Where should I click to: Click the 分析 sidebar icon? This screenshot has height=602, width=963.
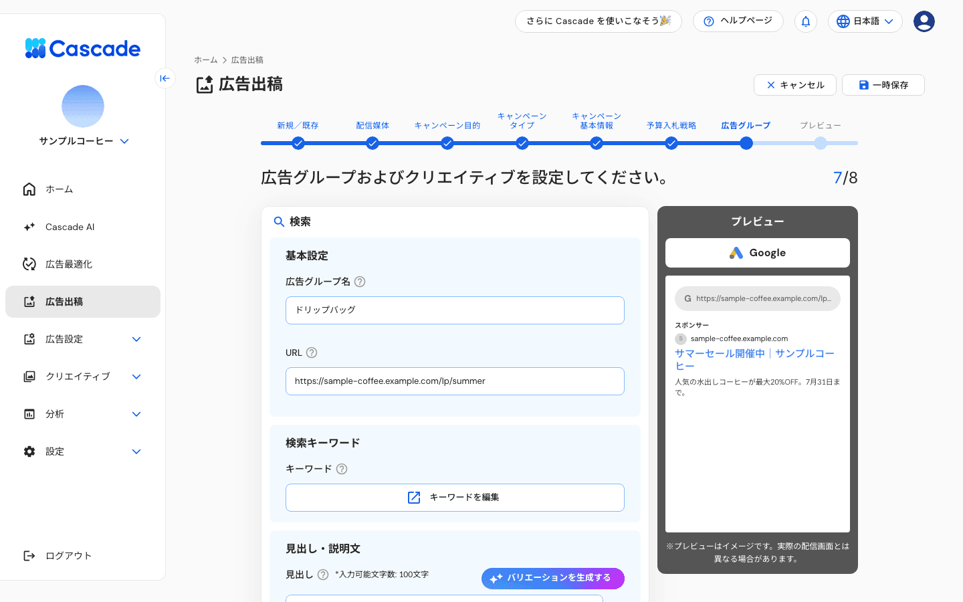29,414
